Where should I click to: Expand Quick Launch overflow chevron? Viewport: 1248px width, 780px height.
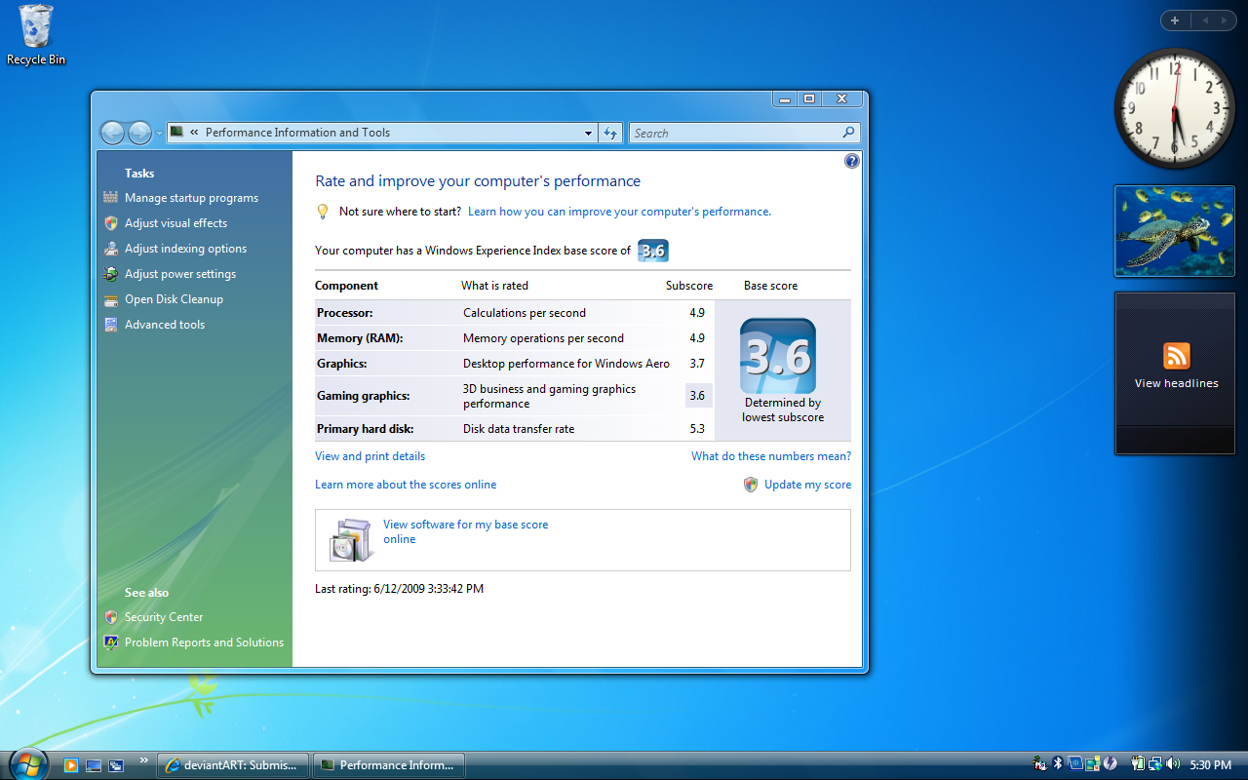[144, 760]
